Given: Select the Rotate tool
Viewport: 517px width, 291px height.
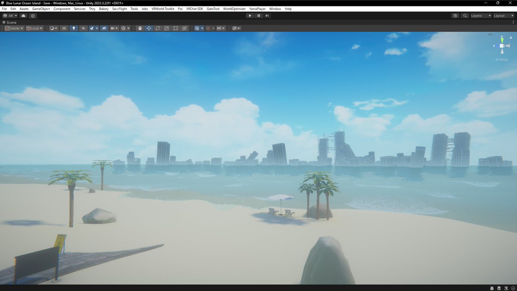Looking at the screenshot, I should [158, 28].
